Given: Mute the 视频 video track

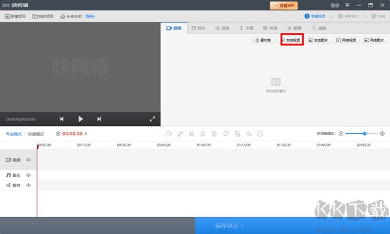Looking at the screenshot, I should 29,160.
